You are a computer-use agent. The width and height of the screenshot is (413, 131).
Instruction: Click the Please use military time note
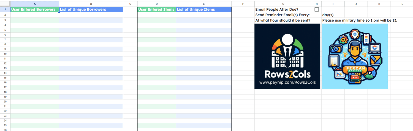click(360, 20)
